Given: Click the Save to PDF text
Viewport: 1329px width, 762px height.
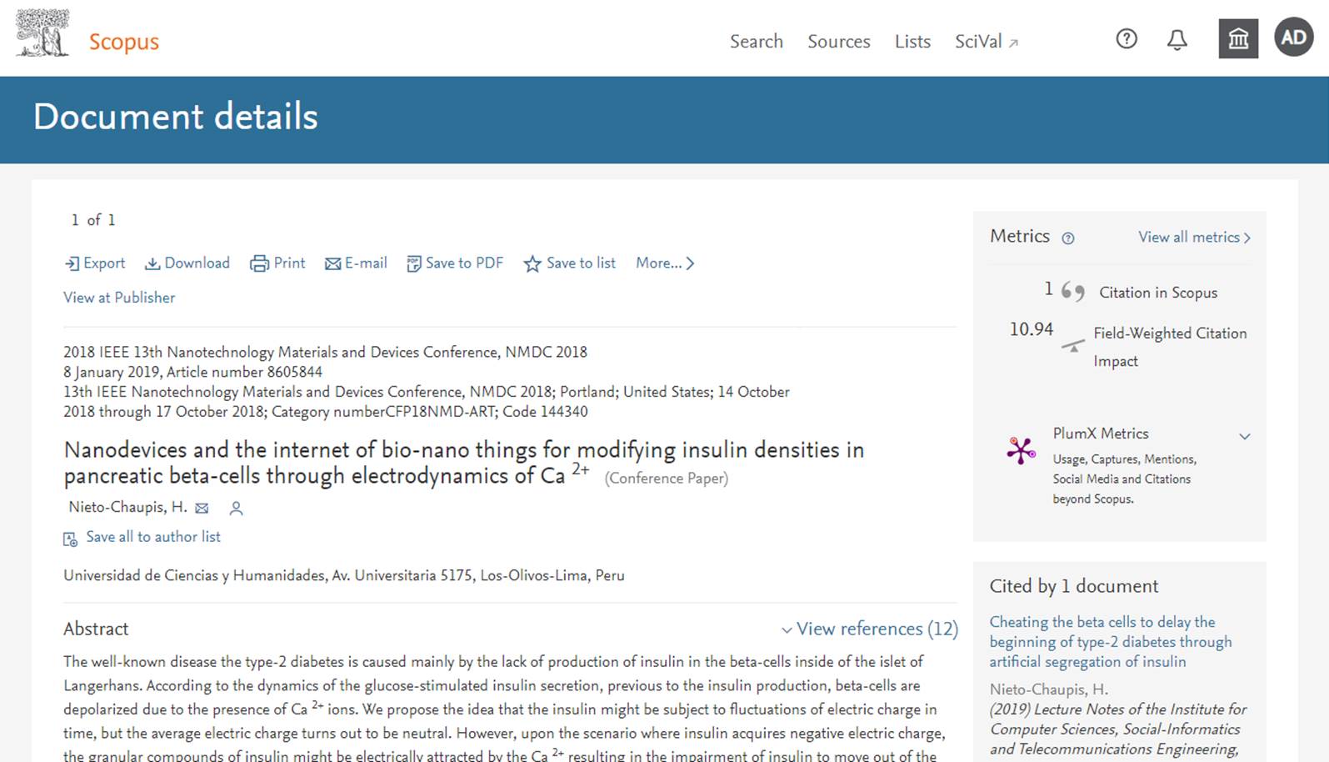Looking at the screenshot, I should click(x=464, y=263).
